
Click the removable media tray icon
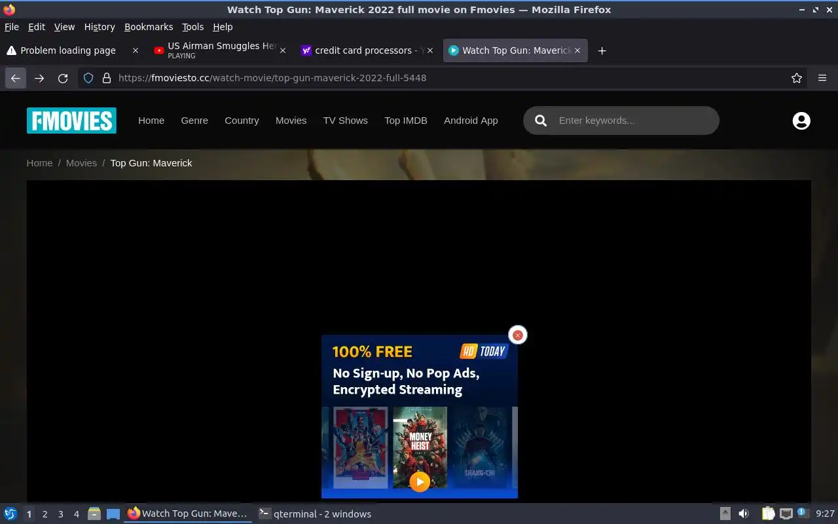(725, 514)
